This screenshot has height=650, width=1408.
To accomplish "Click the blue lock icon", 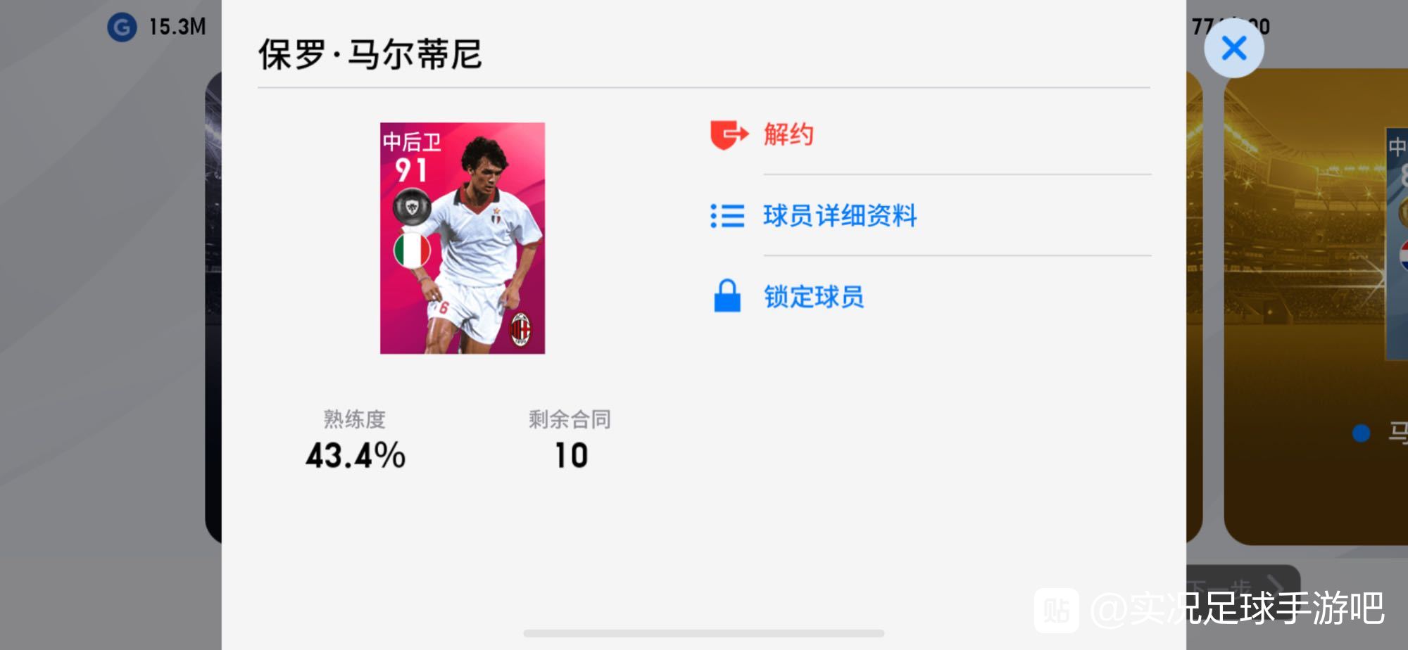I will pos(727,295).
